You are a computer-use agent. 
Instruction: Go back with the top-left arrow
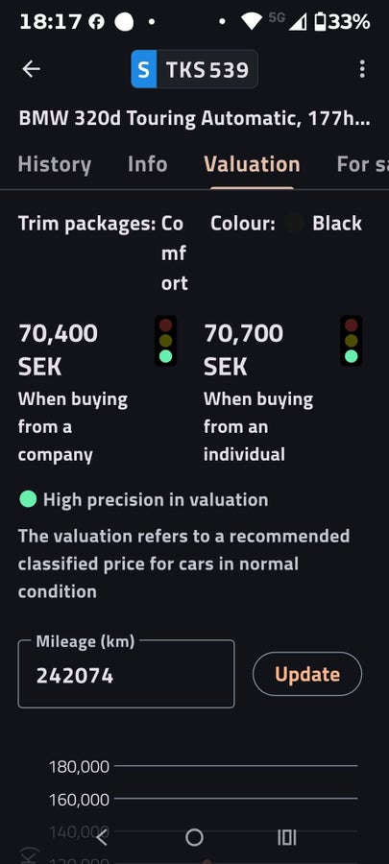point(31,69)
